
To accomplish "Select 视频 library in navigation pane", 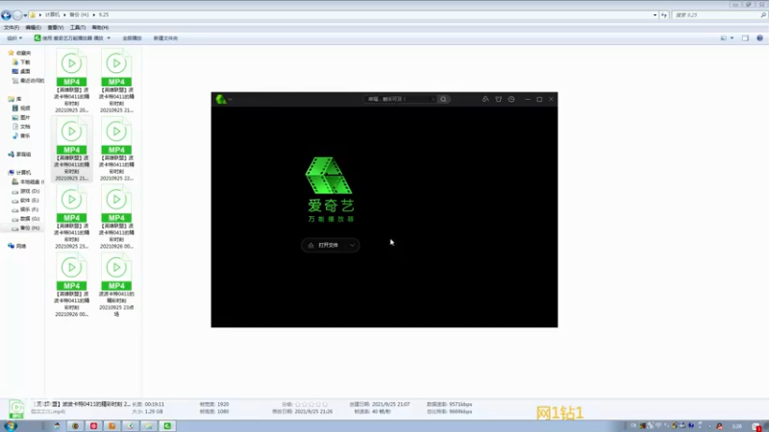I will [21, 108].
